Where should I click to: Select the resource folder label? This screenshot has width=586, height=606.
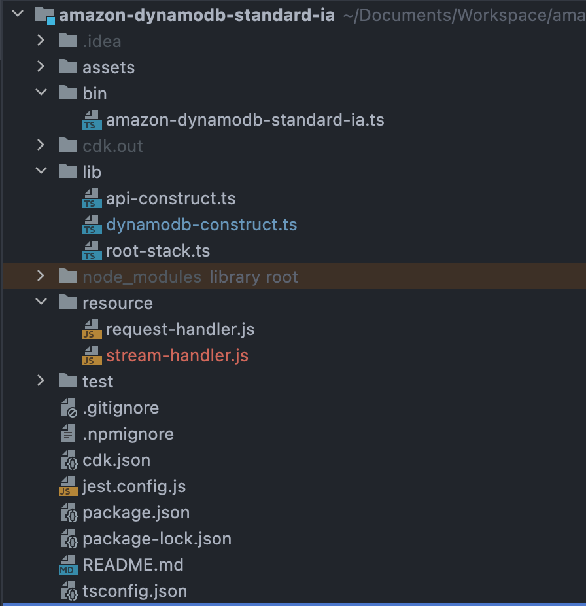[118, 303]
